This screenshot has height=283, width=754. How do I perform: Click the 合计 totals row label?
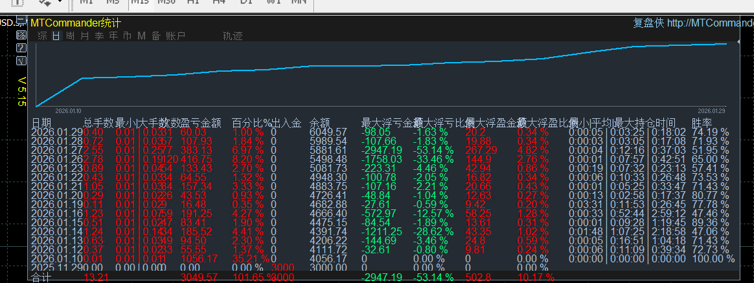tap(41, 278)
